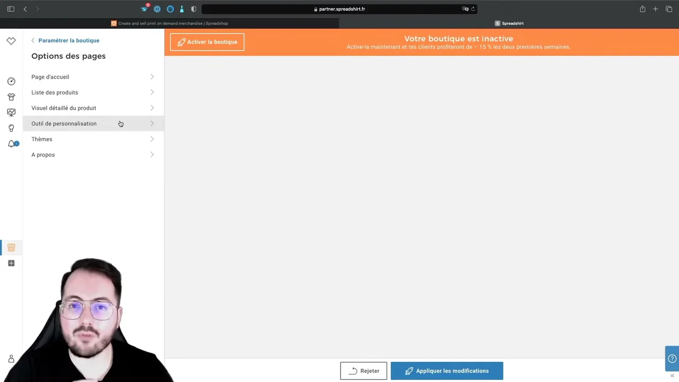Click the partner.spreadshirt.fr address bar

[x=339, y=9]
